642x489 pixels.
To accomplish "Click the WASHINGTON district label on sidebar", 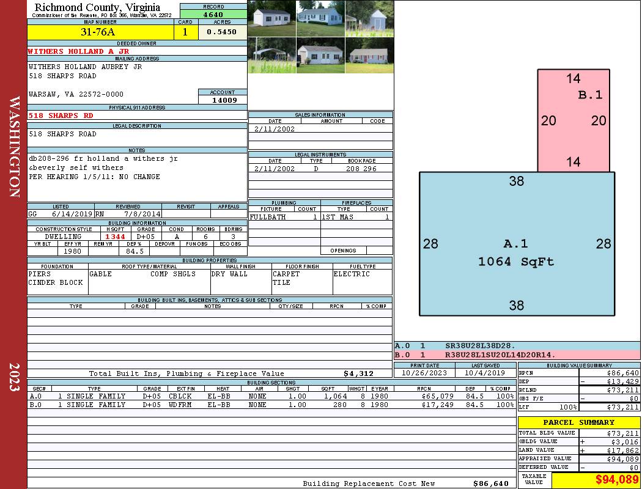I will 15,147.
